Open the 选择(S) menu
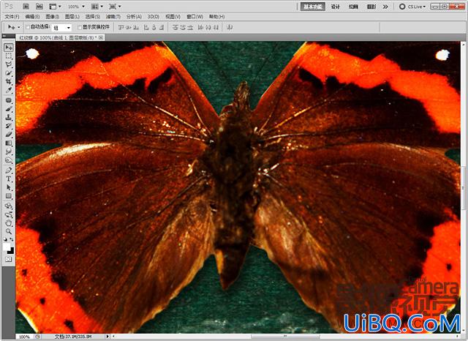468x341 pixels. pos(93,16)
